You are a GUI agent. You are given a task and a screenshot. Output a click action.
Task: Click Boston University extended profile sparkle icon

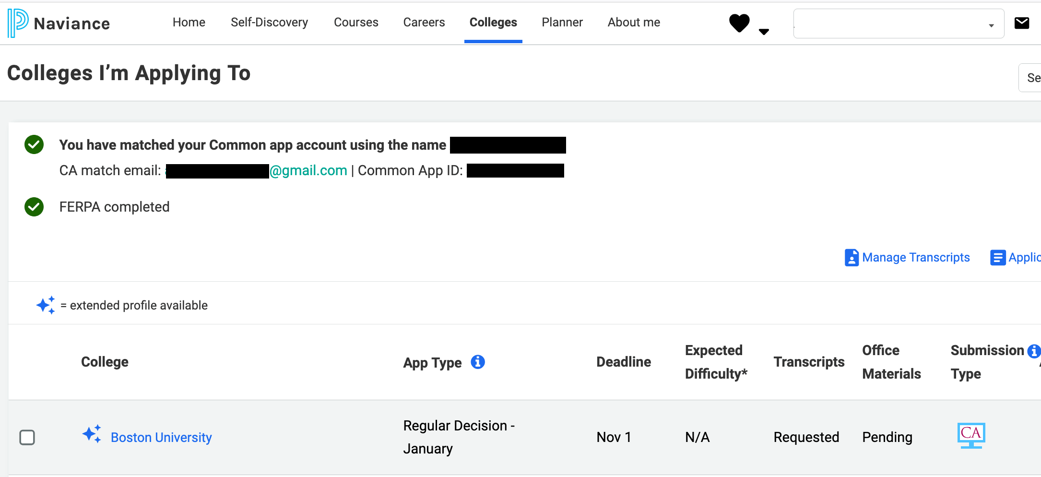pyautogui.click(x=92, y=434)
